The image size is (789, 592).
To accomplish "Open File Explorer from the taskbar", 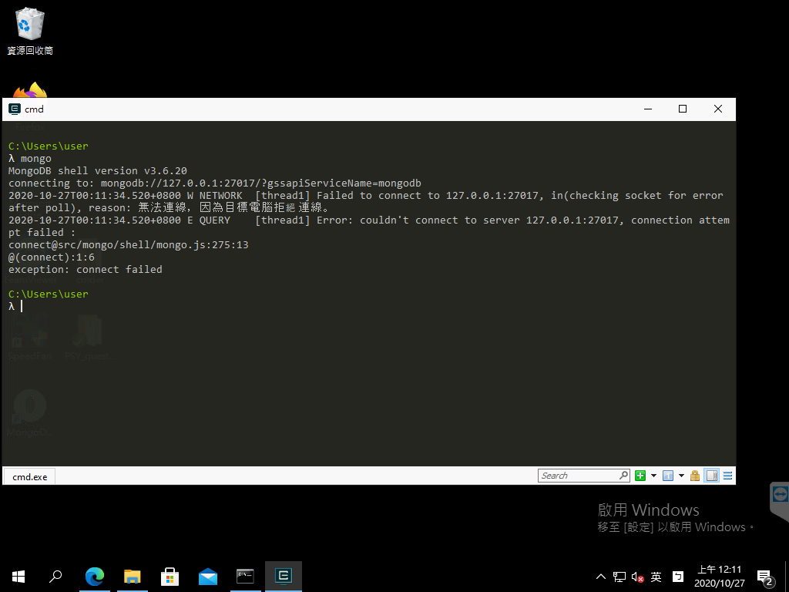I will [133, 577].
